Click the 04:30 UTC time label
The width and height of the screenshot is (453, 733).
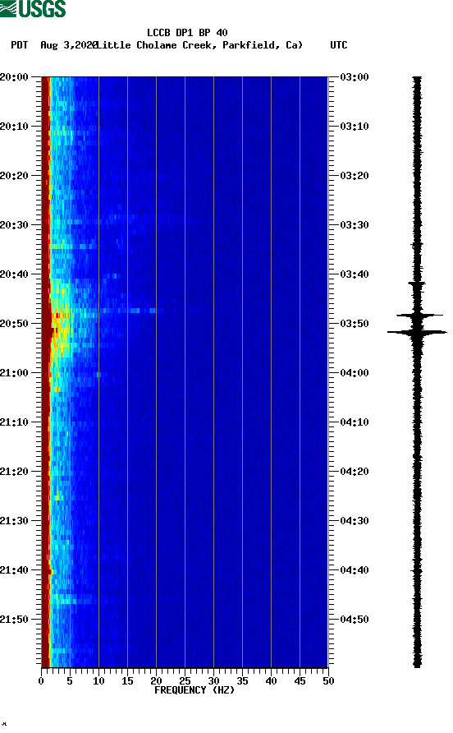(x=355, y=521)
